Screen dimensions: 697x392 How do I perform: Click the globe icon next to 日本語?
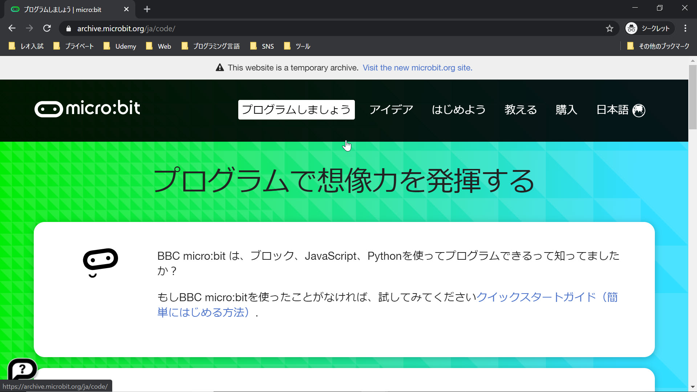[639, 110]
